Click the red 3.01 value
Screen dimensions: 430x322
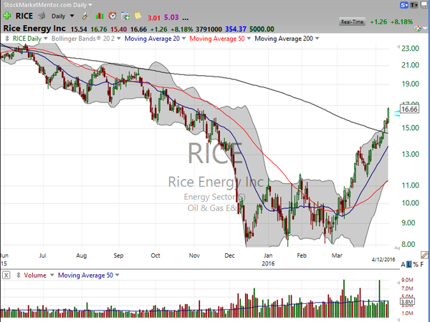click(x=154, y=18)
